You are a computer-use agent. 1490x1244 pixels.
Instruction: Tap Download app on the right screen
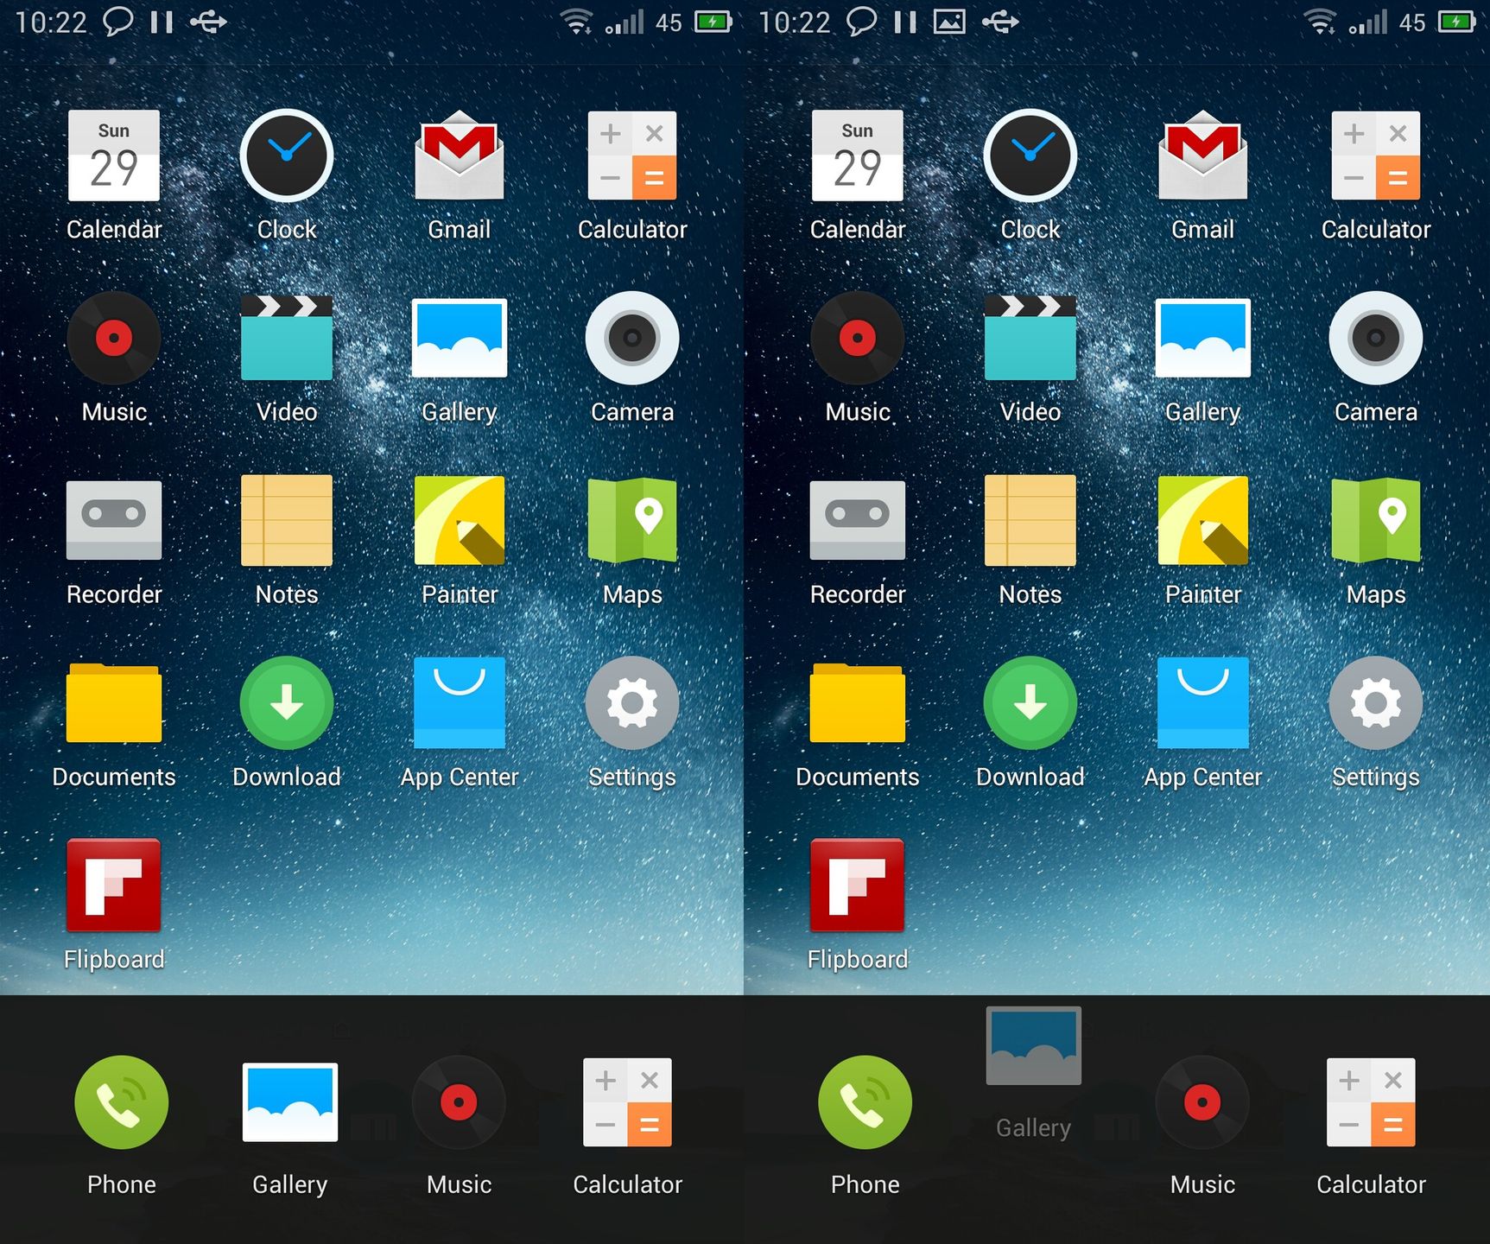pos(1030,702)
